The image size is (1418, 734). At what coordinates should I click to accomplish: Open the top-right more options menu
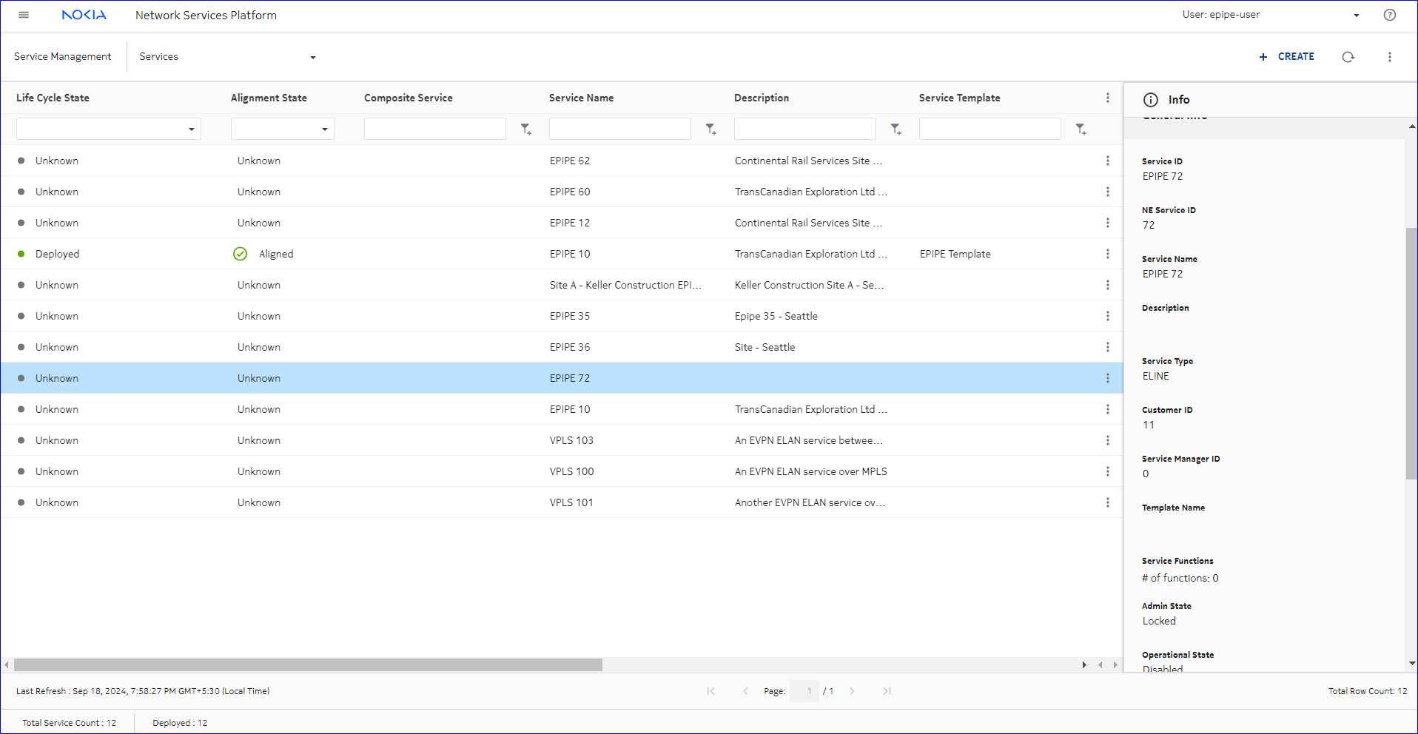pos(1389,57)
